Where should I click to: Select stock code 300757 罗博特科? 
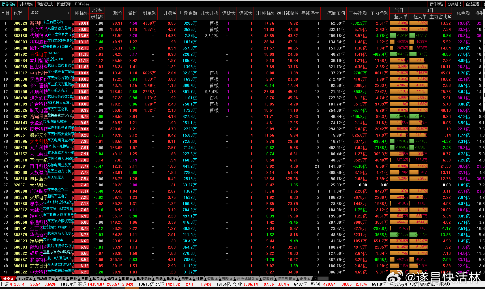[20, 260]
